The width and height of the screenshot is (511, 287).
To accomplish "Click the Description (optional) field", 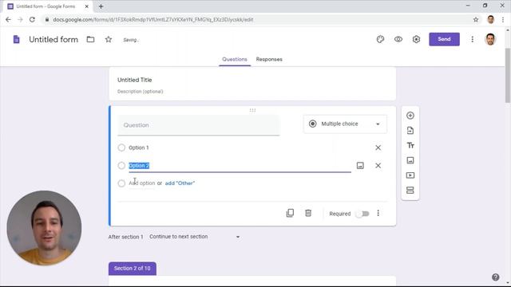I will click(141, 92).
